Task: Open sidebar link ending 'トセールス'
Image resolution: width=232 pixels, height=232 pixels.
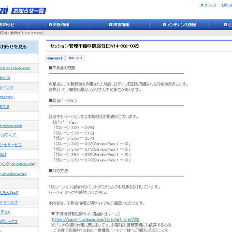Action: click(9, 203)
